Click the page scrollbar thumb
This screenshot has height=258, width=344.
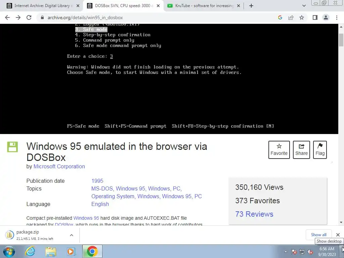pos(341,40)
